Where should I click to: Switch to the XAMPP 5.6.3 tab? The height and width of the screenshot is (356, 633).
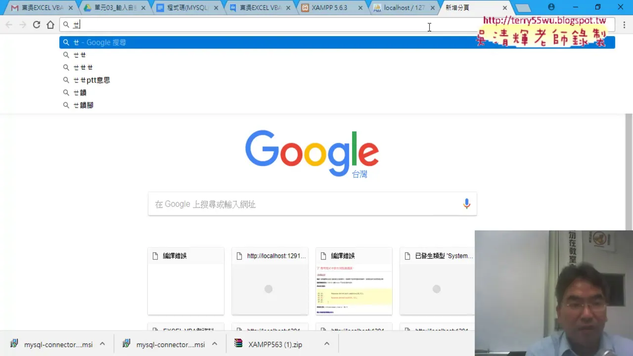point(330,8)
